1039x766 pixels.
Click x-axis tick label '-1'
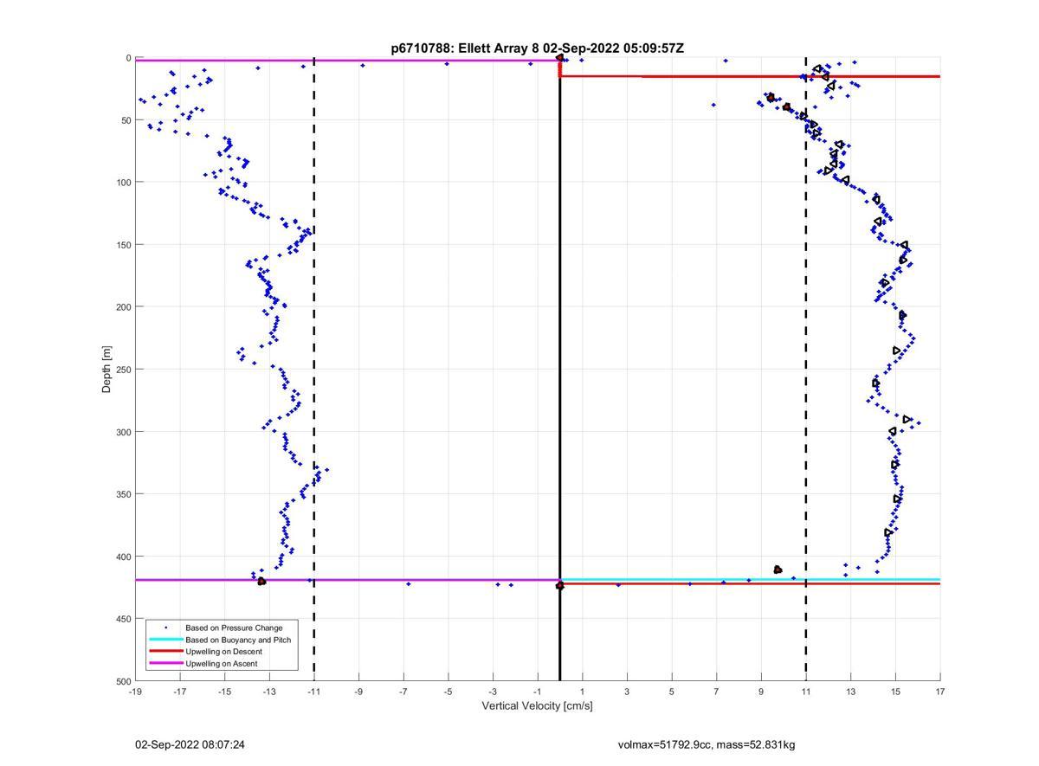point(537,692)
